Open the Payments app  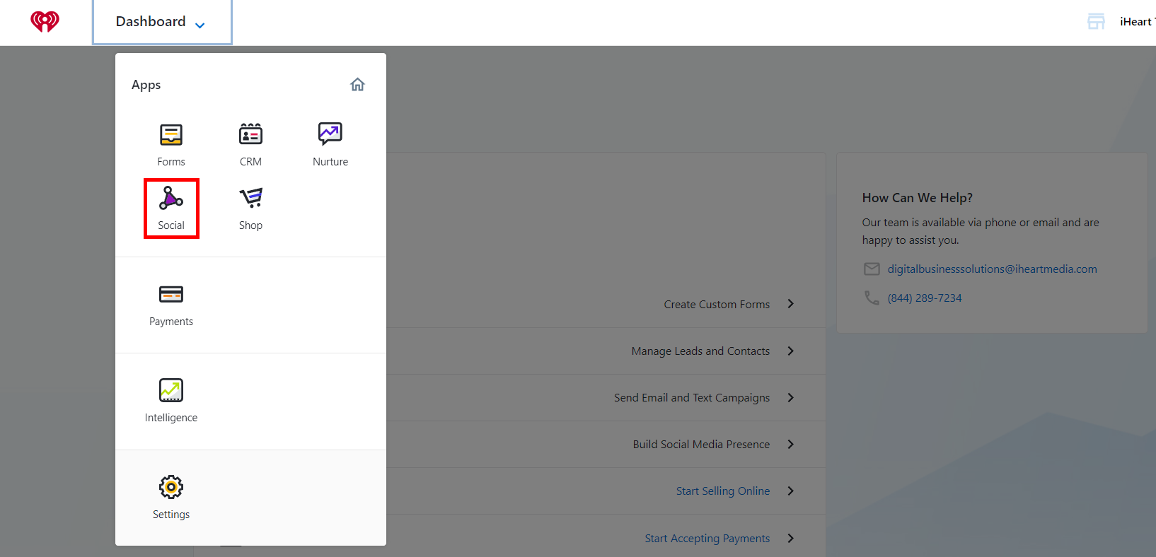pos(171,305)
